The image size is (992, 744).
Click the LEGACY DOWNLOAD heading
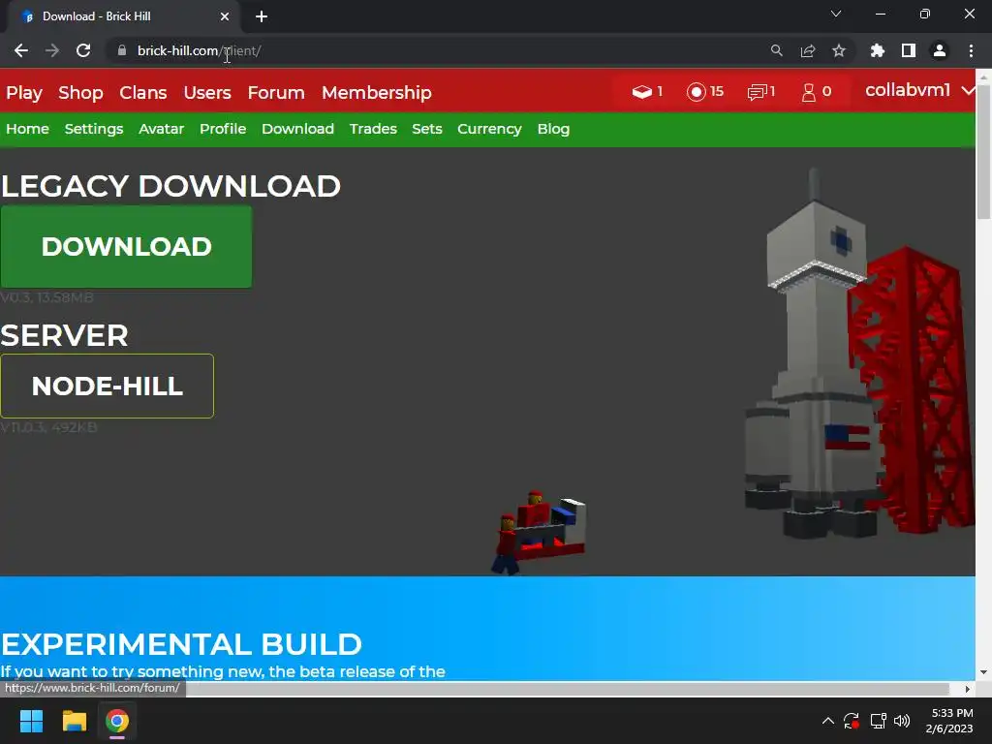click(170, 186)
